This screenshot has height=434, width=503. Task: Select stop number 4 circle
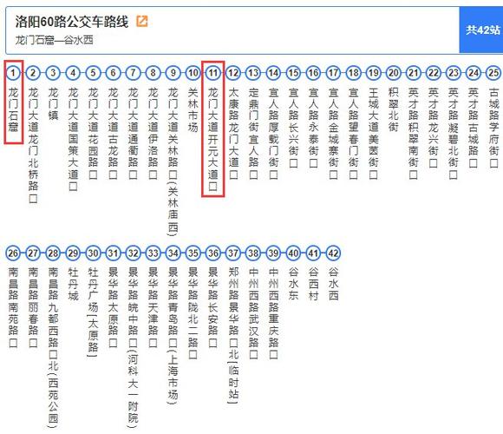(x=73, y=73)
